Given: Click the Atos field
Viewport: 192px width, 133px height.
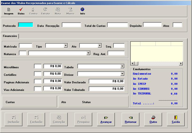Looking at the screenshot, I should (178, 25).
